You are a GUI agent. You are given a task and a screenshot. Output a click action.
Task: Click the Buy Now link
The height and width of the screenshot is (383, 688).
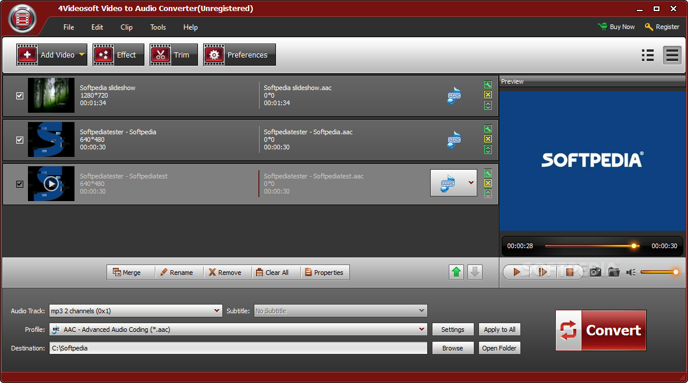(616, 27)
